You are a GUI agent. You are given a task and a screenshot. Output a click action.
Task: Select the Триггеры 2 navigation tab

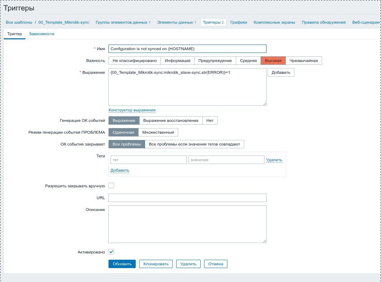pyautogui.click(x=213, y=22)
